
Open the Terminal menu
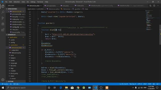(x=40, y=2)
